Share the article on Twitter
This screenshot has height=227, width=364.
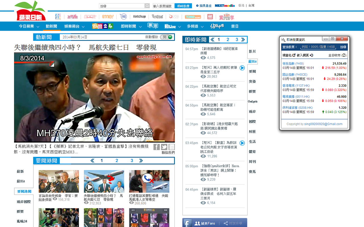(164, 147)
